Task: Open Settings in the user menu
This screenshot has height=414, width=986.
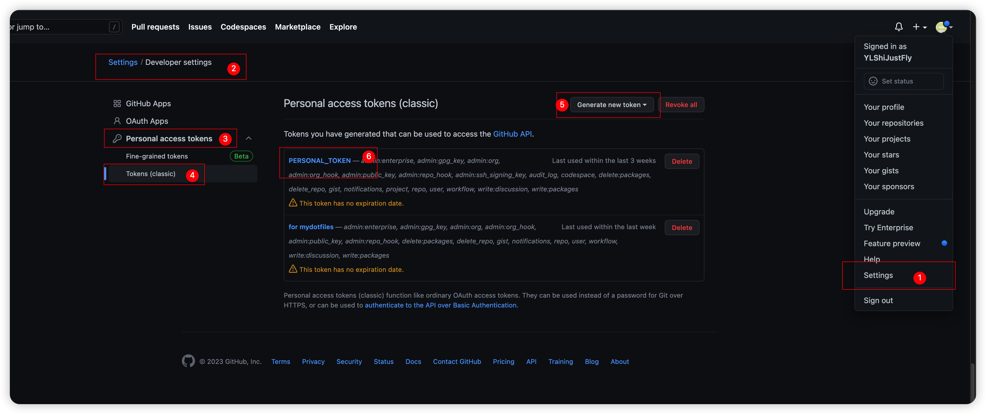Action: point(878,275)
